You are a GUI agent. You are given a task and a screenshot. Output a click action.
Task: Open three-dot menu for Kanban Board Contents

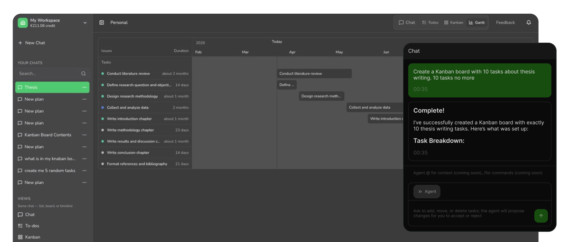(x=84, y=135)
